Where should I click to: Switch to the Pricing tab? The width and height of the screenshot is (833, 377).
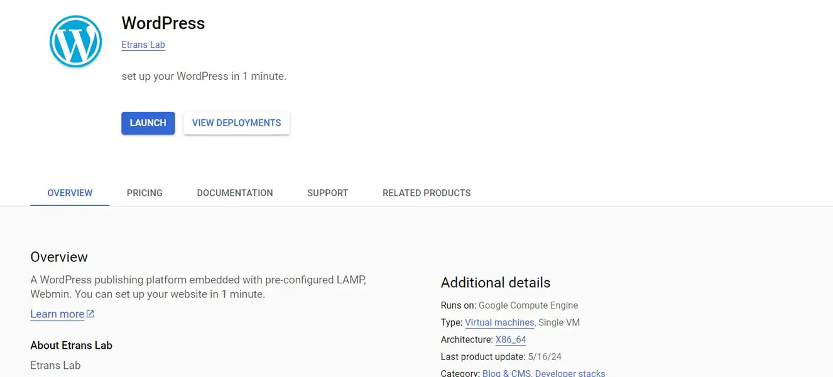[144, 193]
